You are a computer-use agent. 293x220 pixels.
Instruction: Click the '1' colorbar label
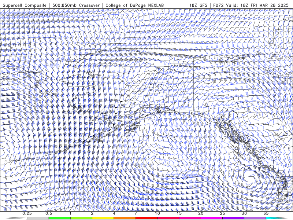pos(70,213)
